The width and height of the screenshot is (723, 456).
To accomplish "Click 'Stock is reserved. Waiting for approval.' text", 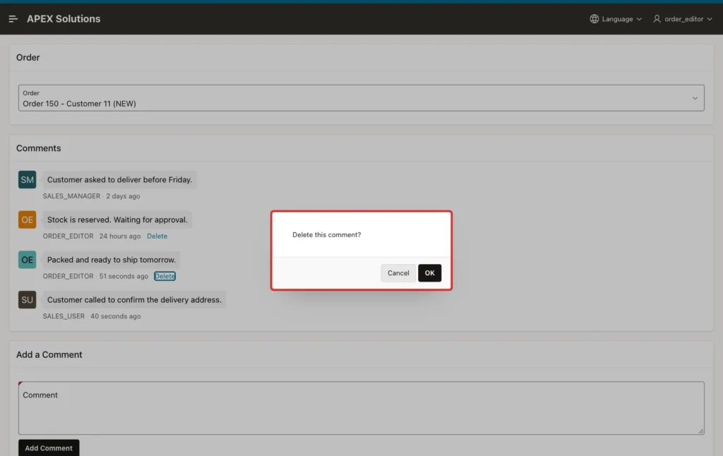I will (x=117, y=220).
